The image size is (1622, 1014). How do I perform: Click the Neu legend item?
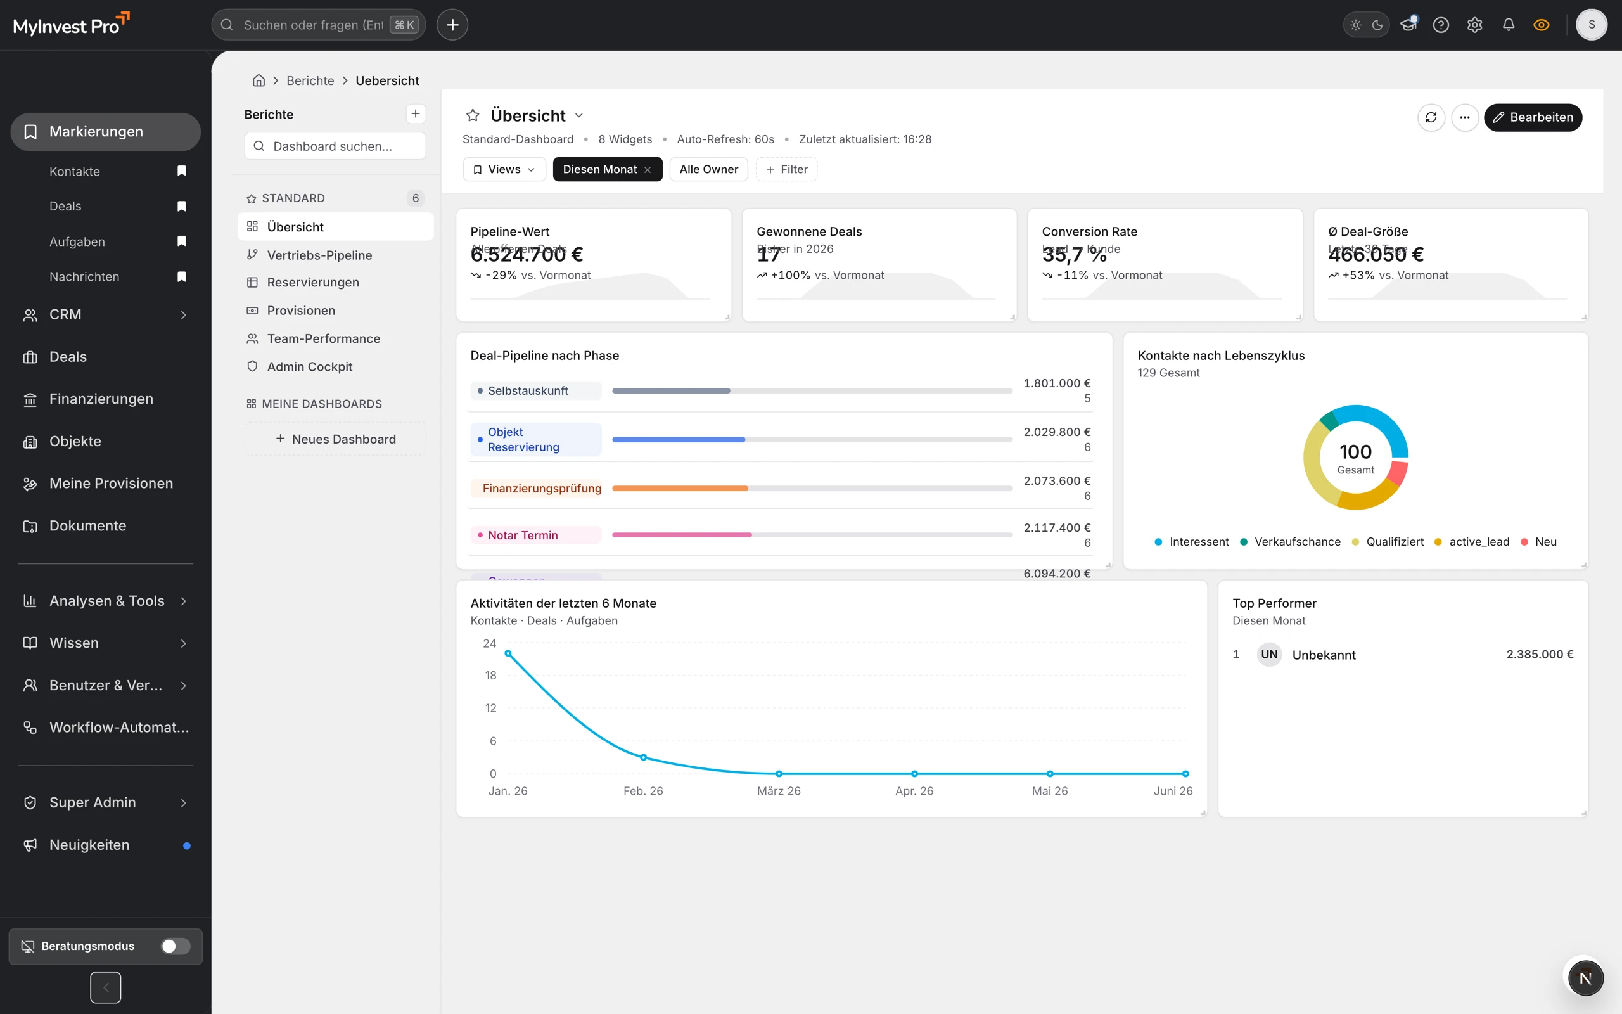(1539, 542)
